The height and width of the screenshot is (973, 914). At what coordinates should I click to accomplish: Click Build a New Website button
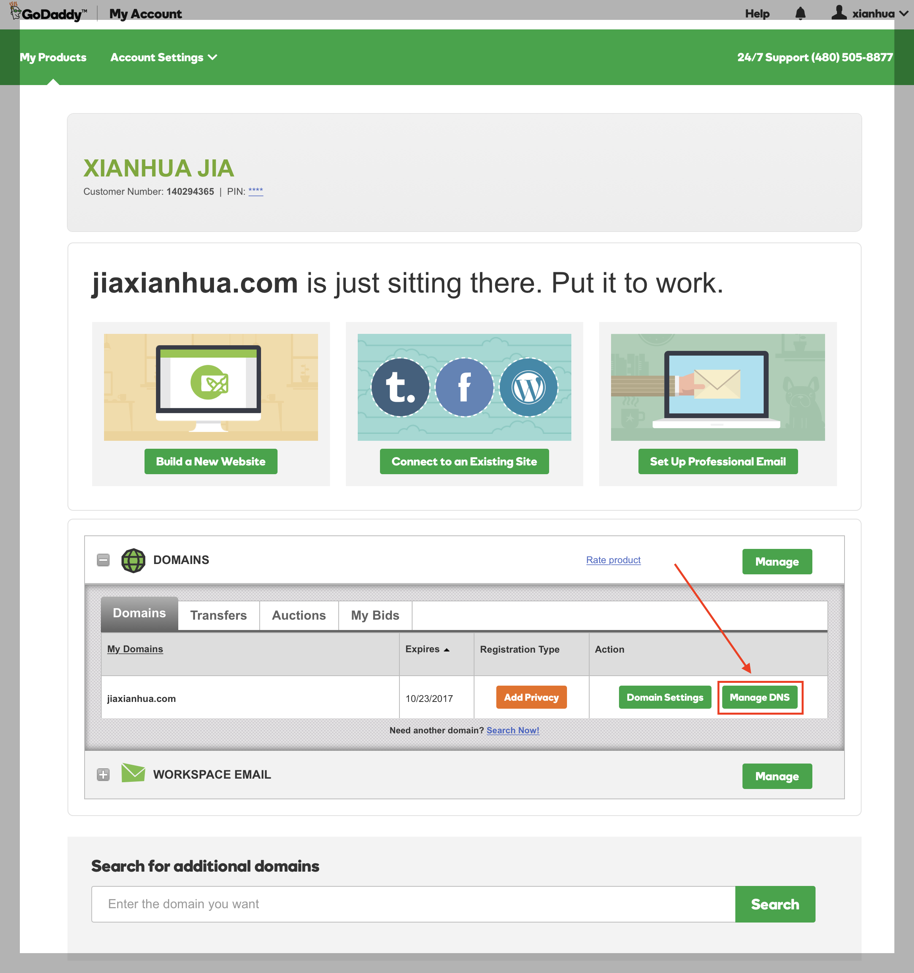211,461
